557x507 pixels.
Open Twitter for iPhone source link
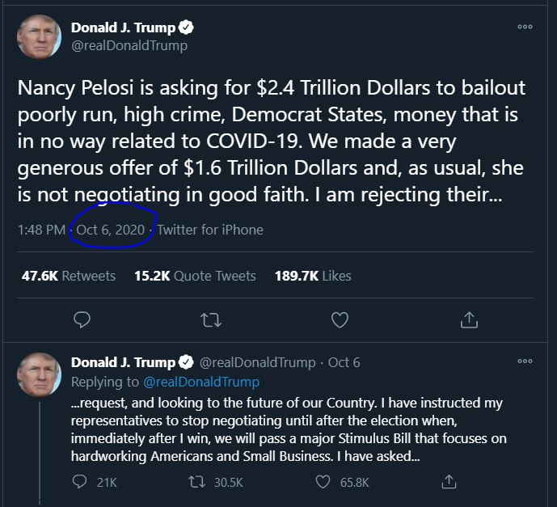click(x=210, y=230)
